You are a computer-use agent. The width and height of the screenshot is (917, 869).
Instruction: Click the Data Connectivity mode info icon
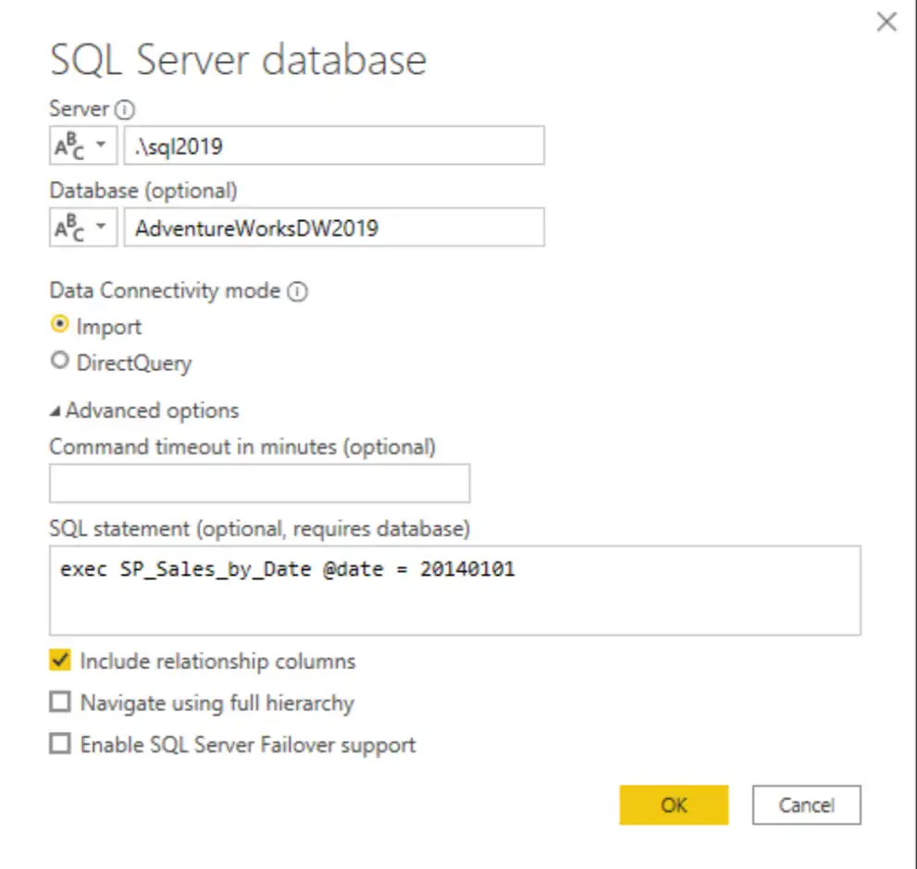[297, 292]
